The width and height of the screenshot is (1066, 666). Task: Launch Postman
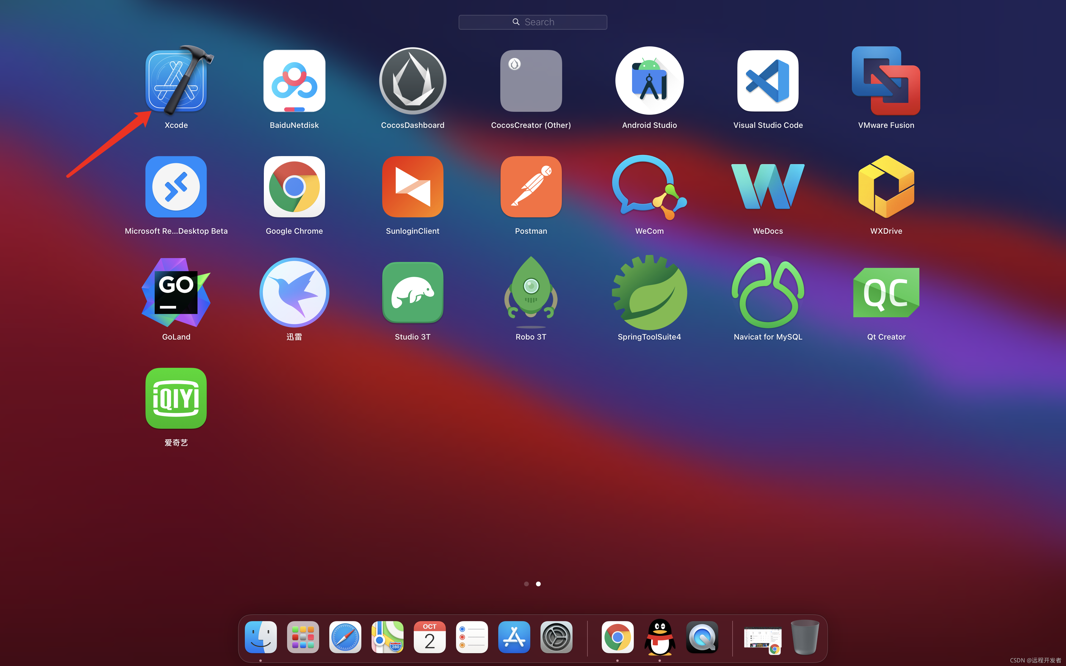click(x=531, y=187)
